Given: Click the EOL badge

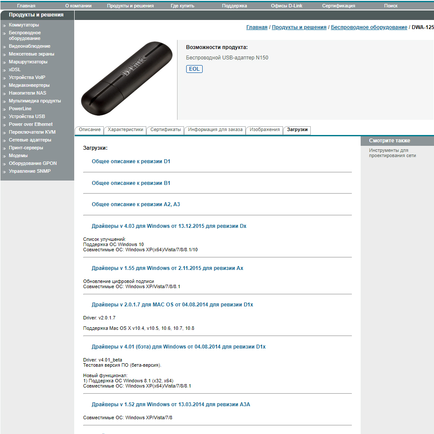Looking at the screenshot, I should (194, 69).
